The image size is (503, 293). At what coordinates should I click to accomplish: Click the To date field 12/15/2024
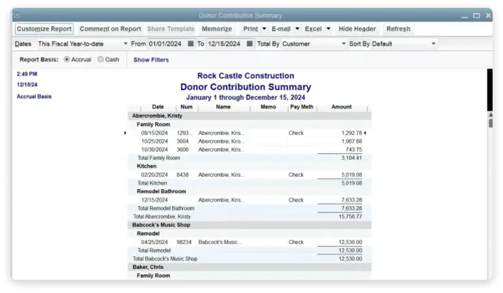point(226,44)
